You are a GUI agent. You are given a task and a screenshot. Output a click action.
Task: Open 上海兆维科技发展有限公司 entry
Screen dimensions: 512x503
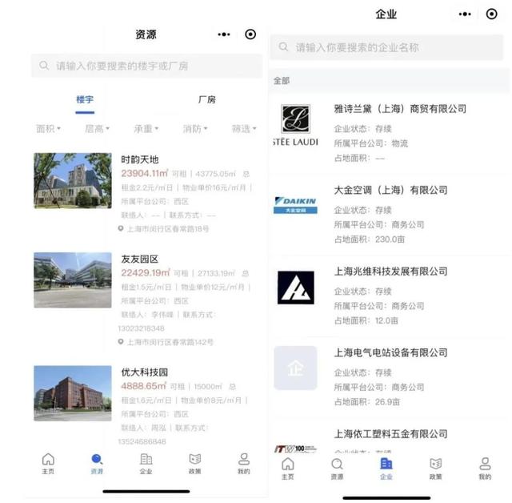coord(390,272)
